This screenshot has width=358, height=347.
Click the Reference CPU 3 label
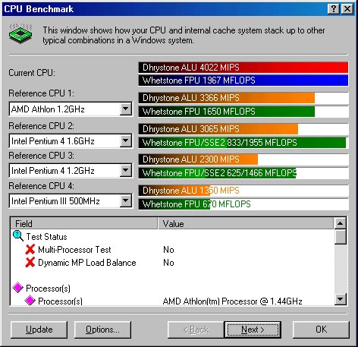pyautogui.click(x=42, y=156)
